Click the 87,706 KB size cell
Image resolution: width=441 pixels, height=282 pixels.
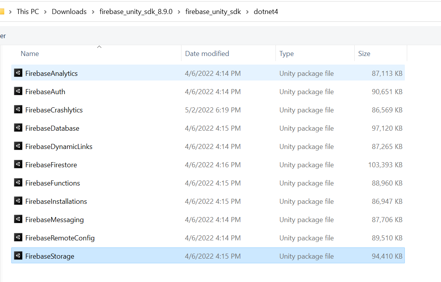pyautogui.click(x=387, y=220)
